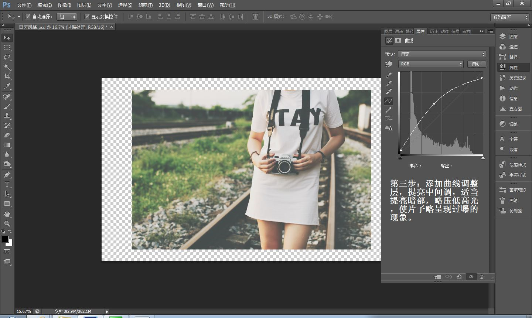Select the Move tool
Screen dimensions: 532x318
click(x=7, y=38)
